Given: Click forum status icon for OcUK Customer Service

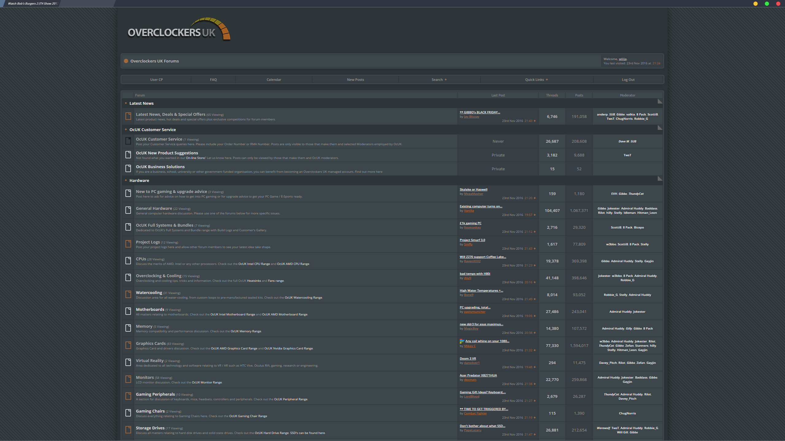Looking at the screenshot, I should pyautogui.click(x=128, y=141).
